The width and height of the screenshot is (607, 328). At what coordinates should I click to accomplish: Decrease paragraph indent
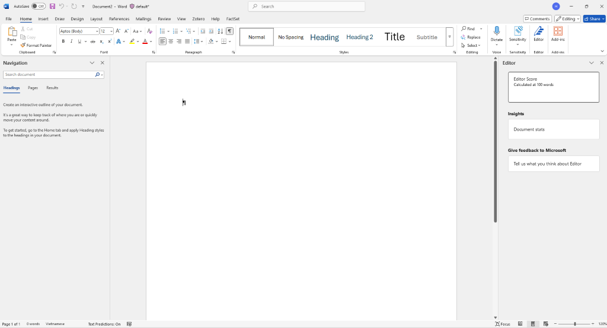pyautogui.click(x=203, y=31)
